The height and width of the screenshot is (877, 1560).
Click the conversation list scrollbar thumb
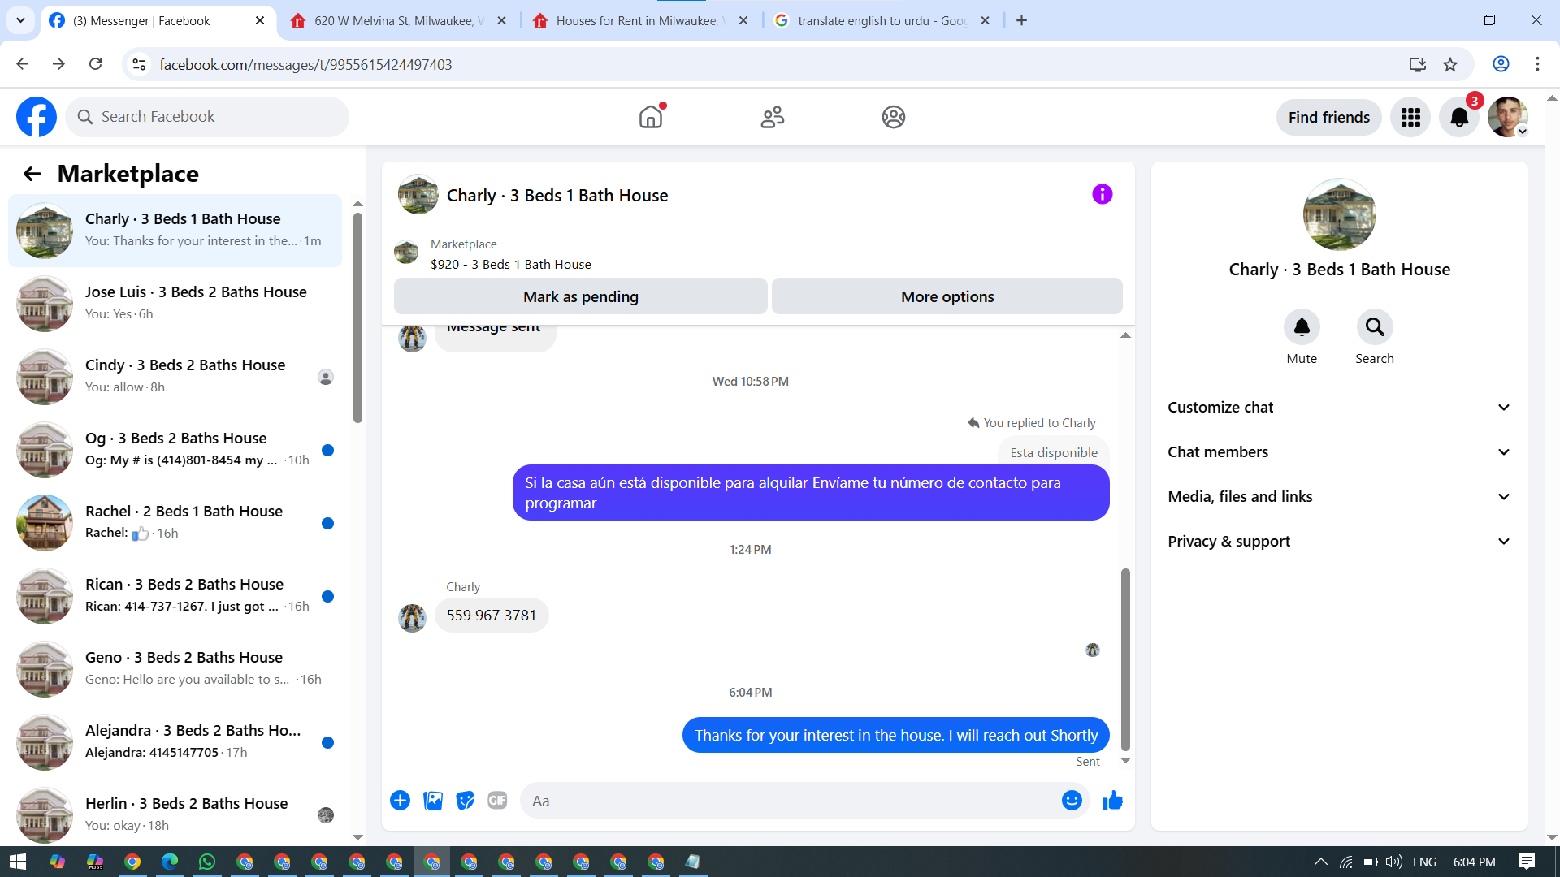tap(357, 318)
